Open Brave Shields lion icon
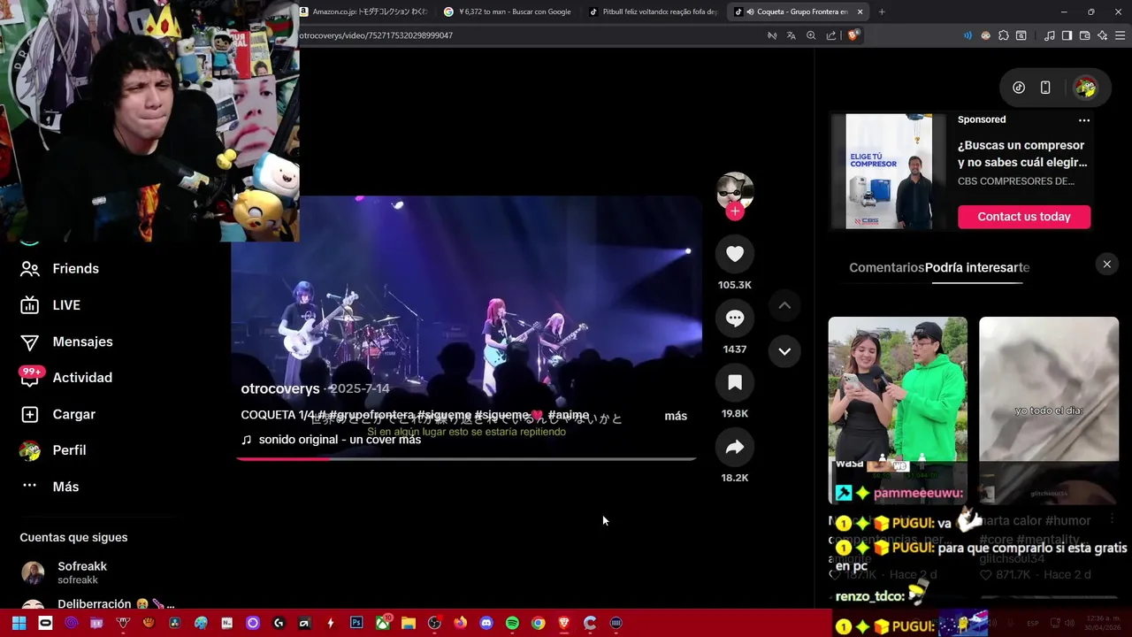 (853, 35)
